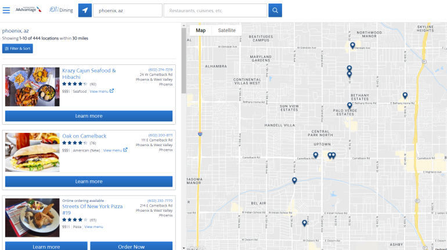Viewport: 447px width, 250px height.
Task: Click map pin near Palo Verde Estates
Action: (x=349, y=106)
